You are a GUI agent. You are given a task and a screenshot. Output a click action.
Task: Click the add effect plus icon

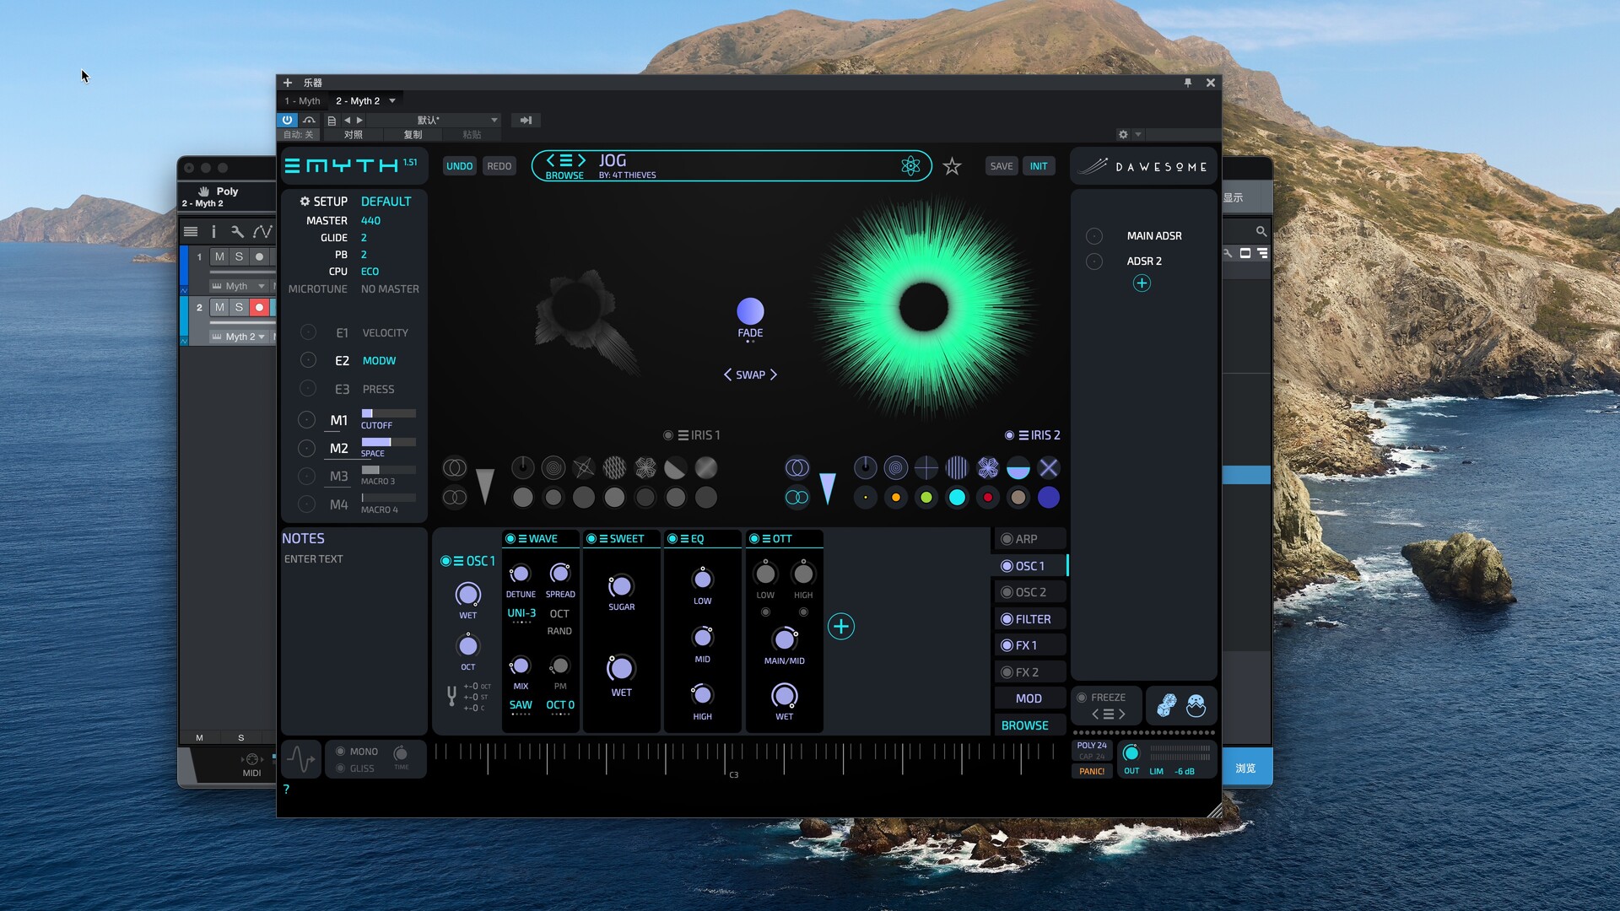coord(840,626)
